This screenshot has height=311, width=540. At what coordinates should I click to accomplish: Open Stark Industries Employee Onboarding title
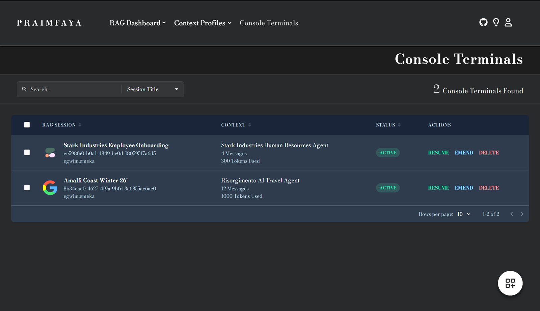point(116,145)
